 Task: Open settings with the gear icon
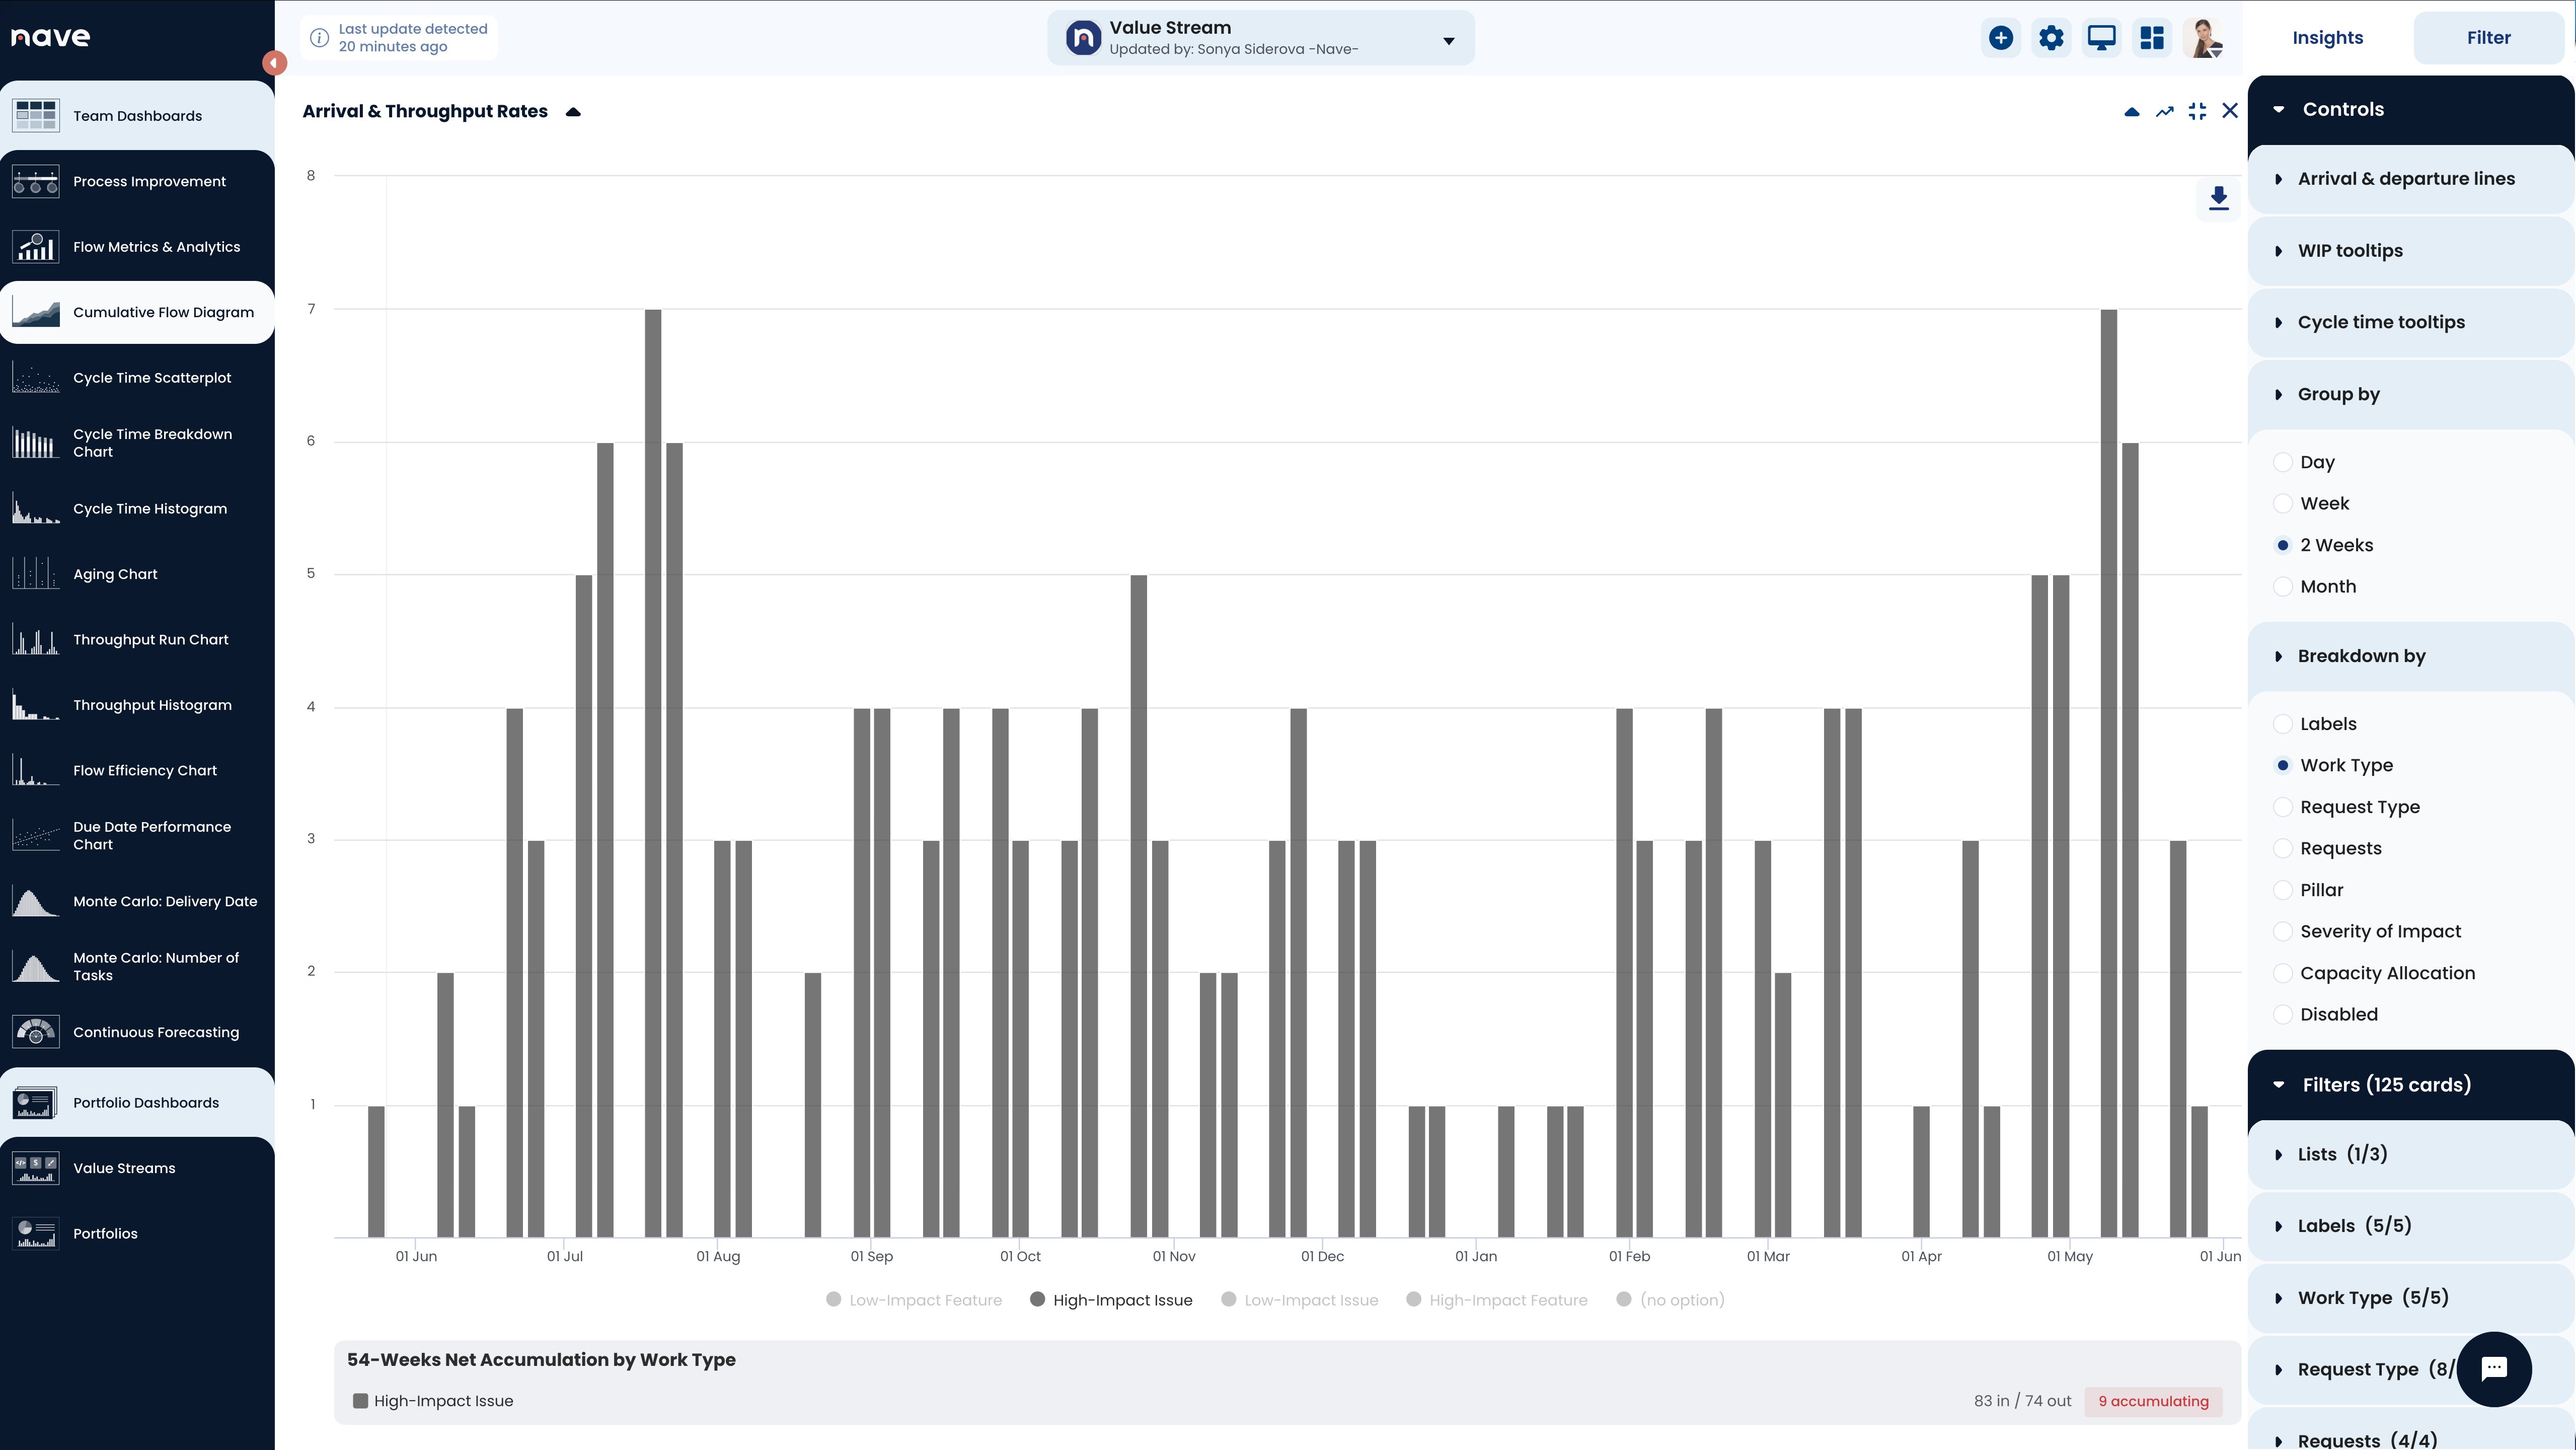point(2051,38)
